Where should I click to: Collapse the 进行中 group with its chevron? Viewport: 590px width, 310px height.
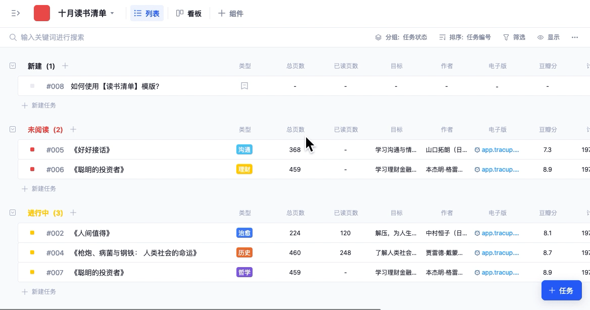click(13, 213)
